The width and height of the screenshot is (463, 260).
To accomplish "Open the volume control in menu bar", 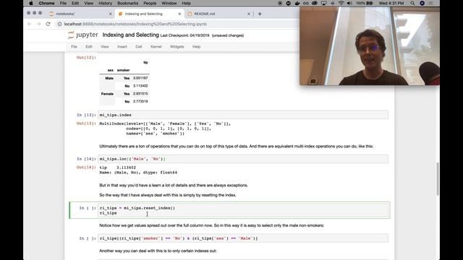I will pos(349,3).
